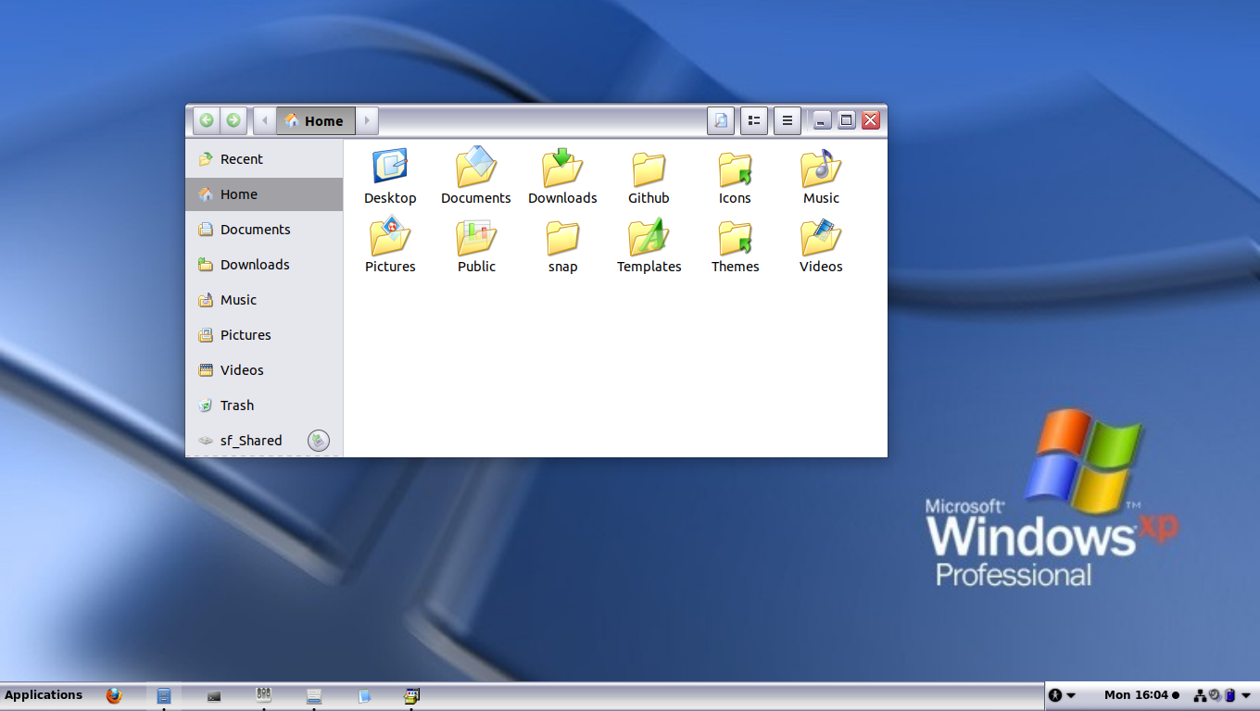The height and width of the screenshot is (711, 1260).
Task: Open Pictures from the sidebar
Action: 264,335
